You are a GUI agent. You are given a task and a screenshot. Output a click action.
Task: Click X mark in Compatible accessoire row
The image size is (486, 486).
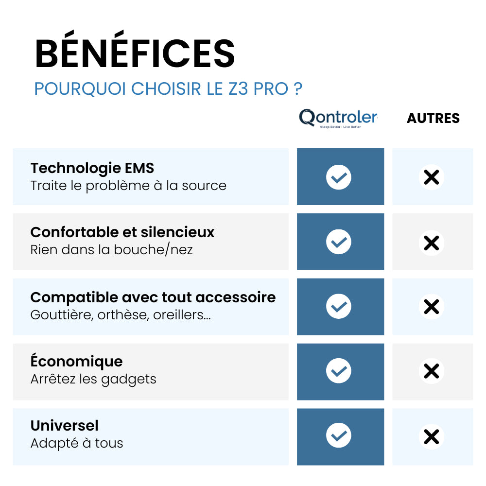432,307
